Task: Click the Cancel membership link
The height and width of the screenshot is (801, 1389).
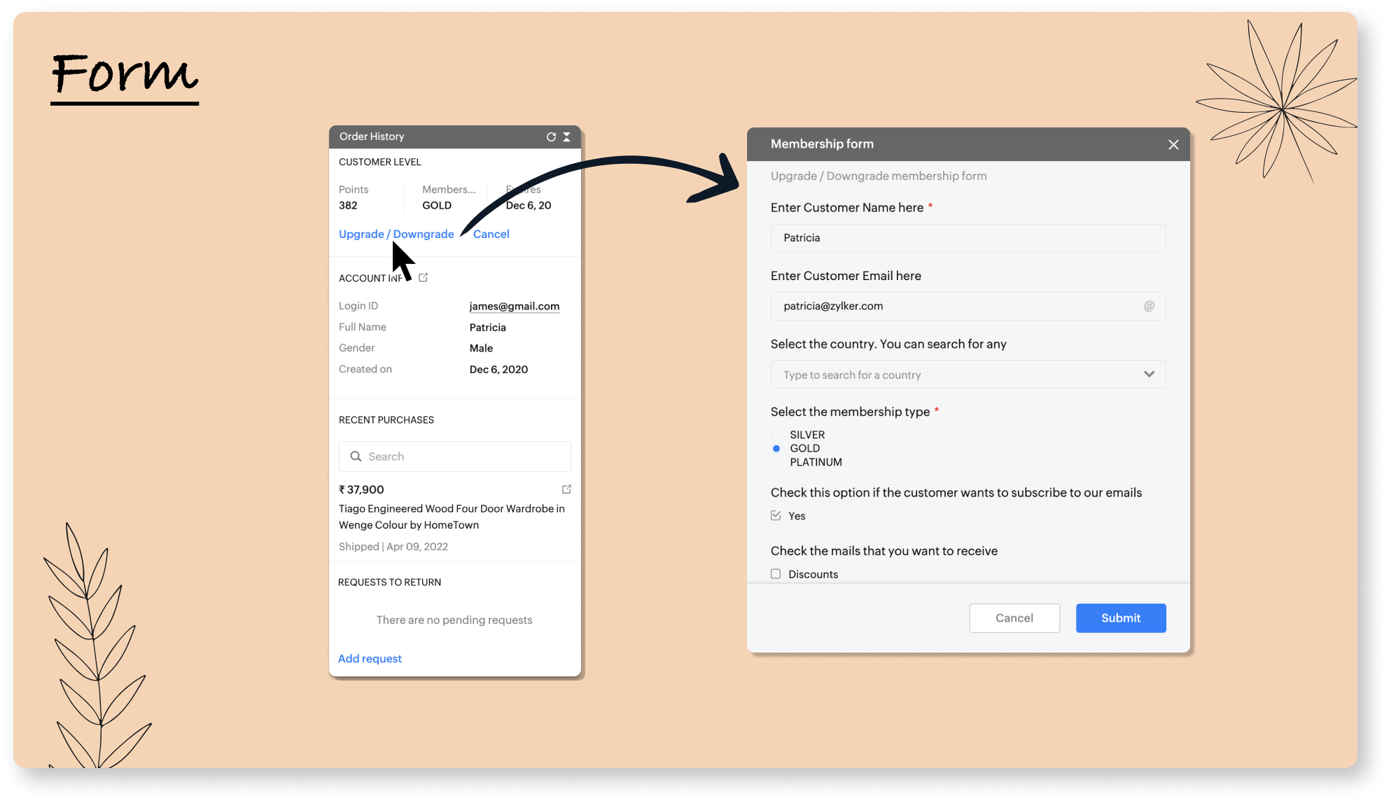Action: 491,235
